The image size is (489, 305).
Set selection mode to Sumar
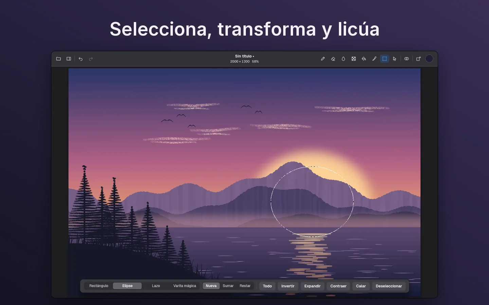(228, 286)
